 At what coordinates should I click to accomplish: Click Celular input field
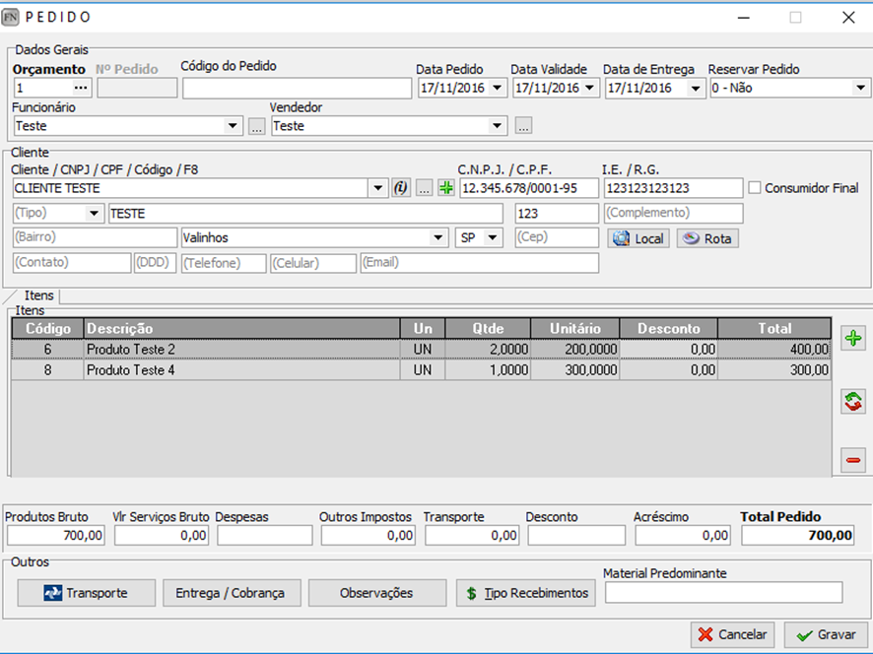tap(313, 263)
